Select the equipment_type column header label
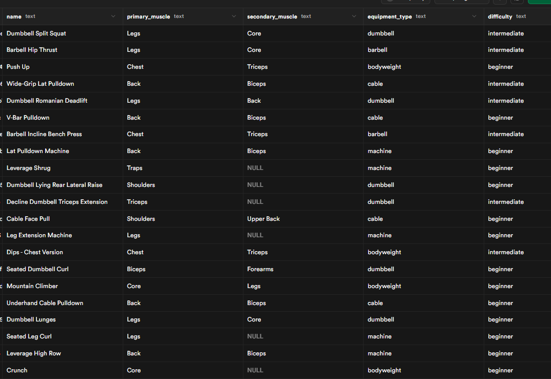The width and height of the screenshot is (551, 379). pyautogui.click(x=389, y=16)
